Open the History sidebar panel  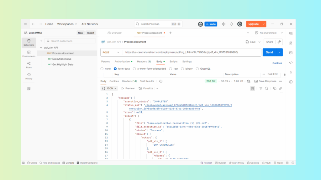click(x=29, y=76)
